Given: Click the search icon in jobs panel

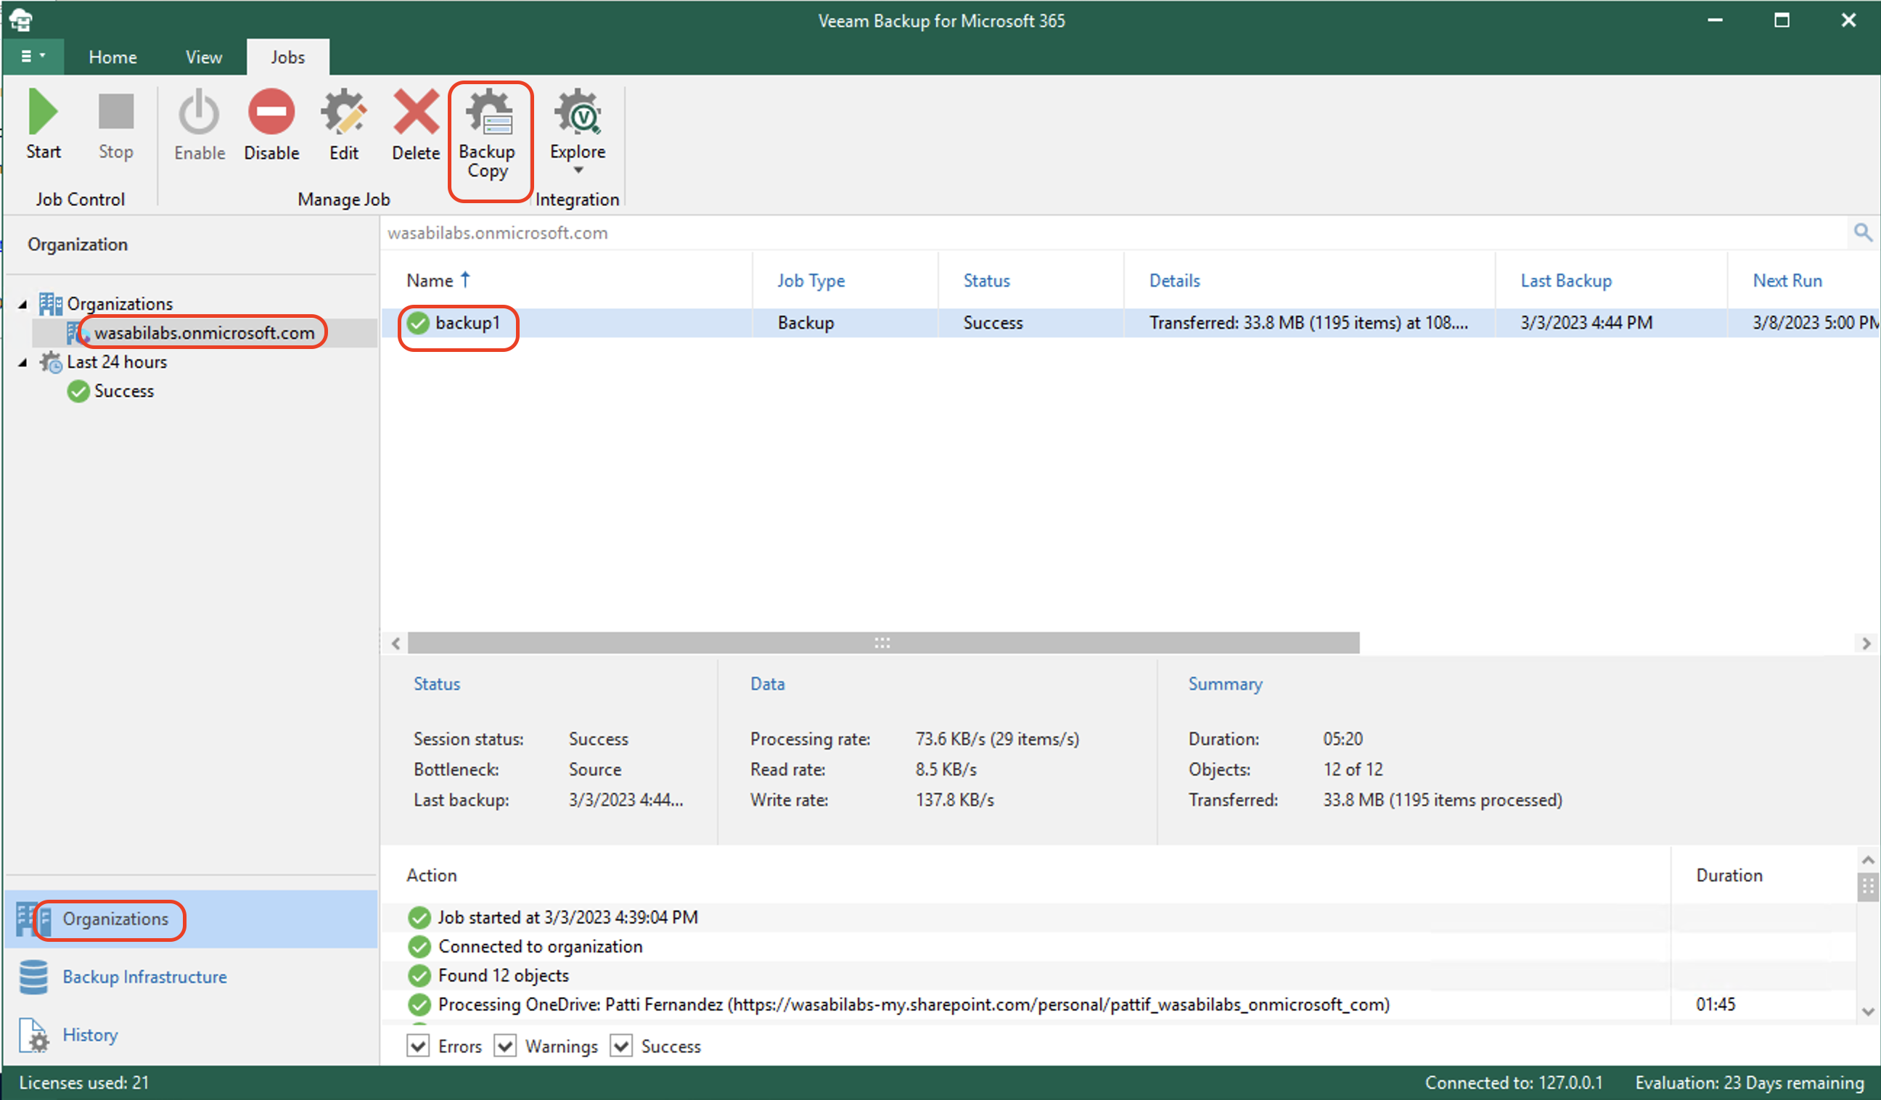Looking at the screenshot, I should click(x=1863, y=233).
